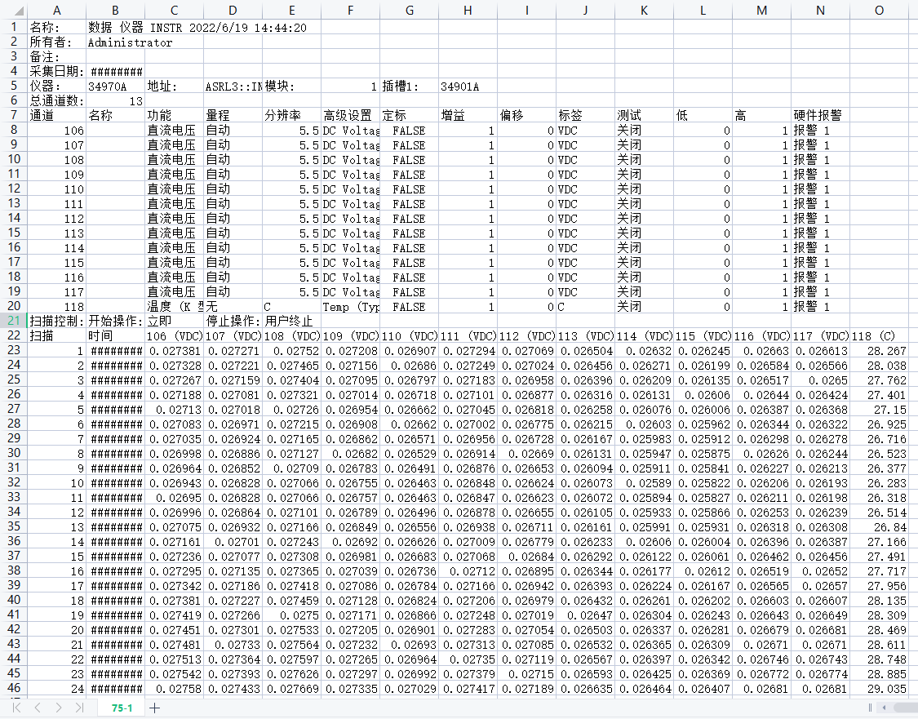The height and width of the screenshot is (719, 918).
Task: Select column A header
Action: tap(57, 10)
